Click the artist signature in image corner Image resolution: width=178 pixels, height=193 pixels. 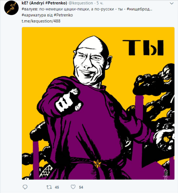click(165, 174)
